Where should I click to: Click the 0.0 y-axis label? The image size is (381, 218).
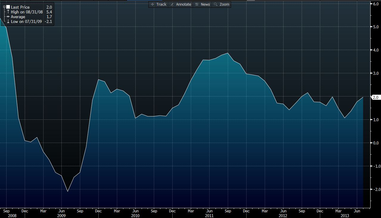click(376, 143)
